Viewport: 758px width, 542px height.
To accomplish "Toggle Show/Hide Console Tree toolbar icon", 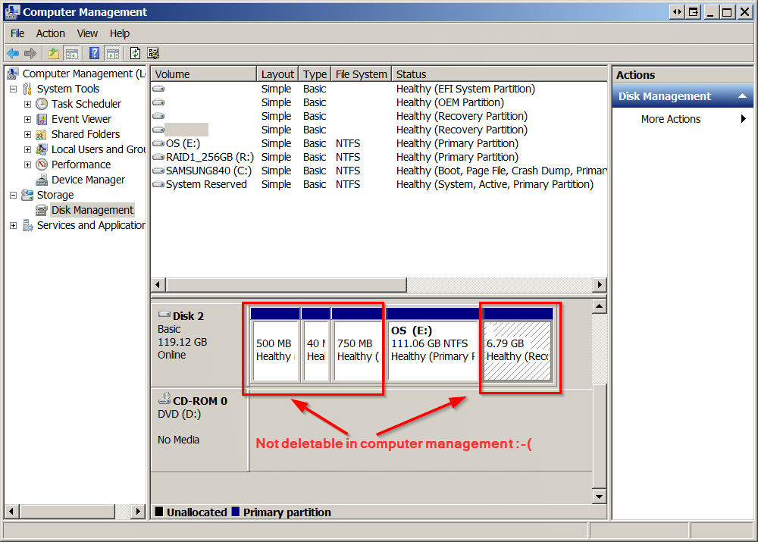I will point(72,53).
